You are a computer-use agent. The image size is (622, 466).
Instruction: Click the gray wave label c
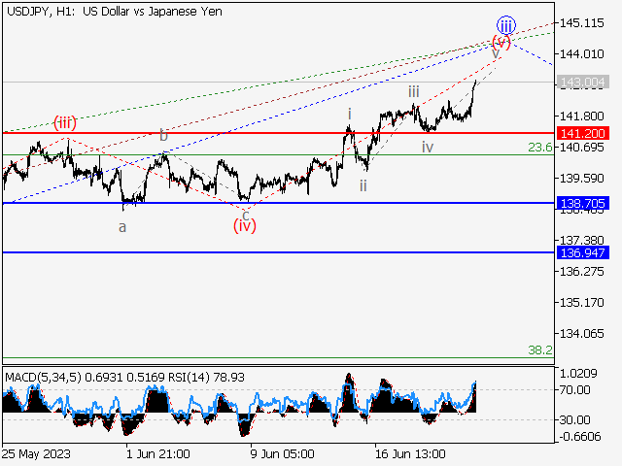click(x=246, y=216)
